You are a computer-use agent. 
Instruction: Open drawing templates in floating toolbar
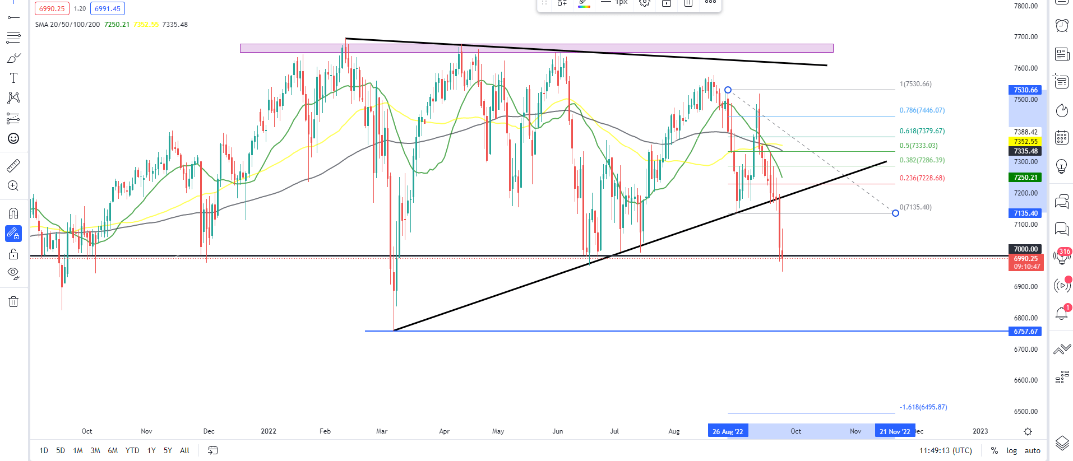(x=562, y=3)
